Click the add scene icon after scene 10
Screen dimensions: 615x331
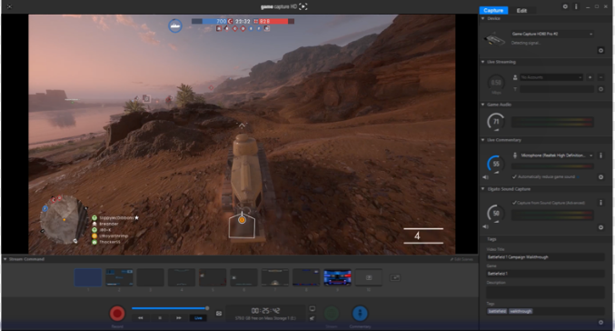point(395,277)
